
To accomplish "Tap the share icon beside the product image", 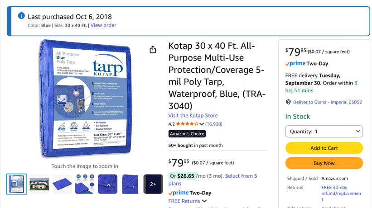I will 153,49.
